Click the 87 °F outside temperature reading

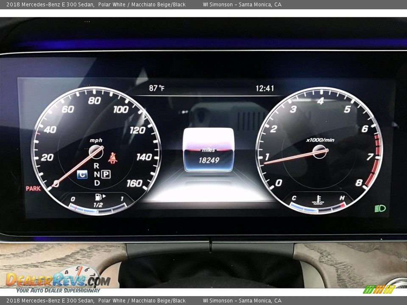[156, 88]
